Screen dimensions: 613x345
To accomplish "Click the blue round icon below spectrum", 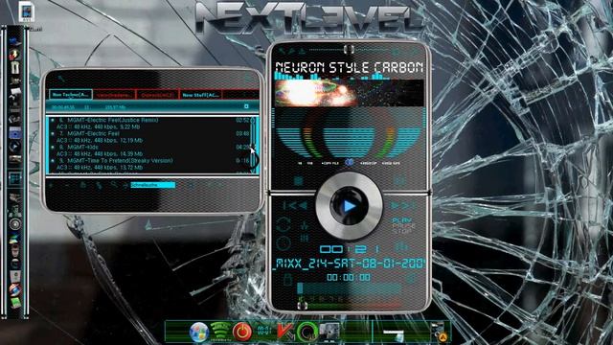I will coord(349,162).
